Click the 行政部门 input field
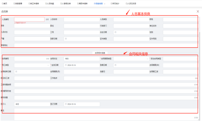 pos(131,26)
